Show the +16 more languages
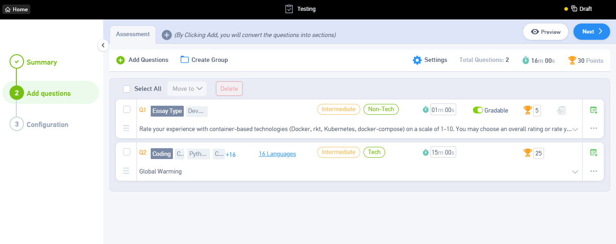 click(x=231, y=155)
